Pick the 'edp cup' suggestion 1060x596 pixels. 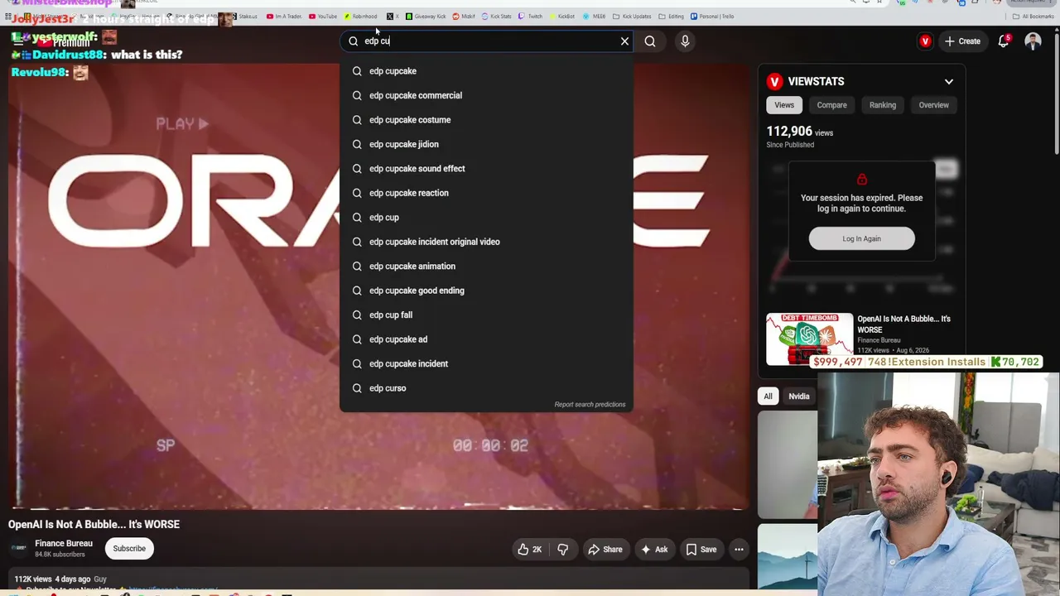[486, 218]
